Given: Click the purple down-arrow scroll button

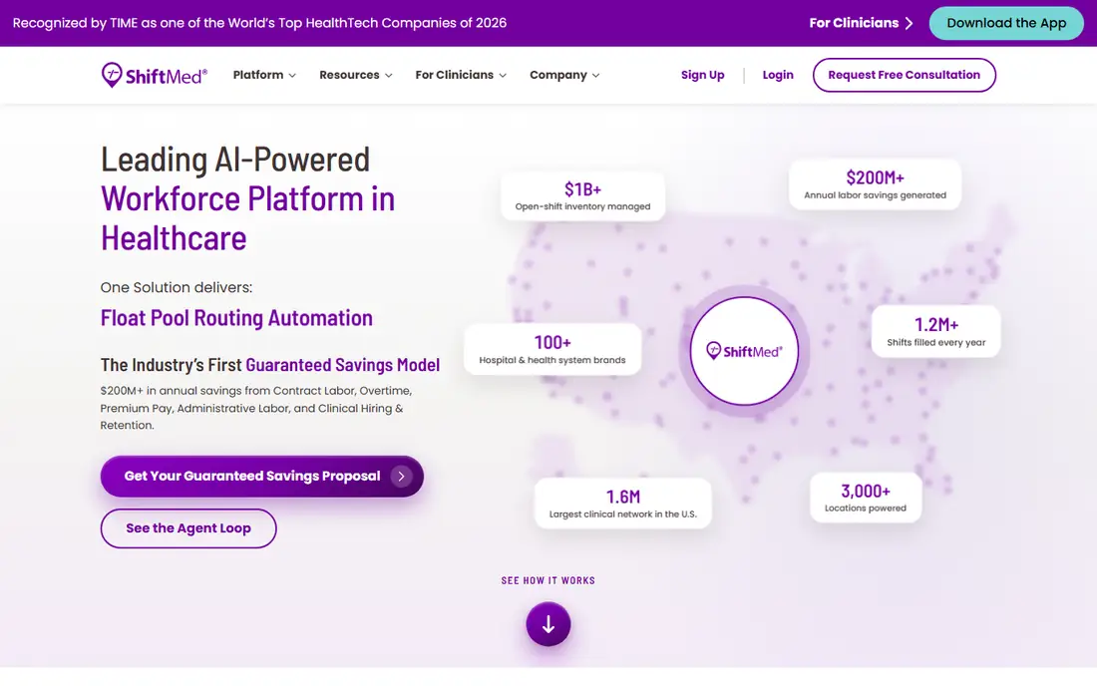Looking at the screenshot, I should tap(548, 624).
